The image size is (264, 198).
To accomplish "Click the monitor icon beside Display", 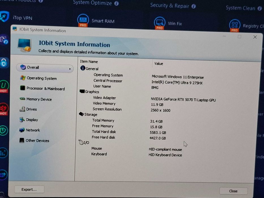I will pyautogui.click(x=22, y=120).
